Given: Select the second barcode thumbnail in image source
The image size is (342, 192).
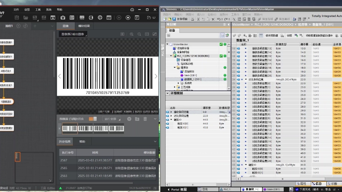Looking at the screenshot, I should coord(86,129).
